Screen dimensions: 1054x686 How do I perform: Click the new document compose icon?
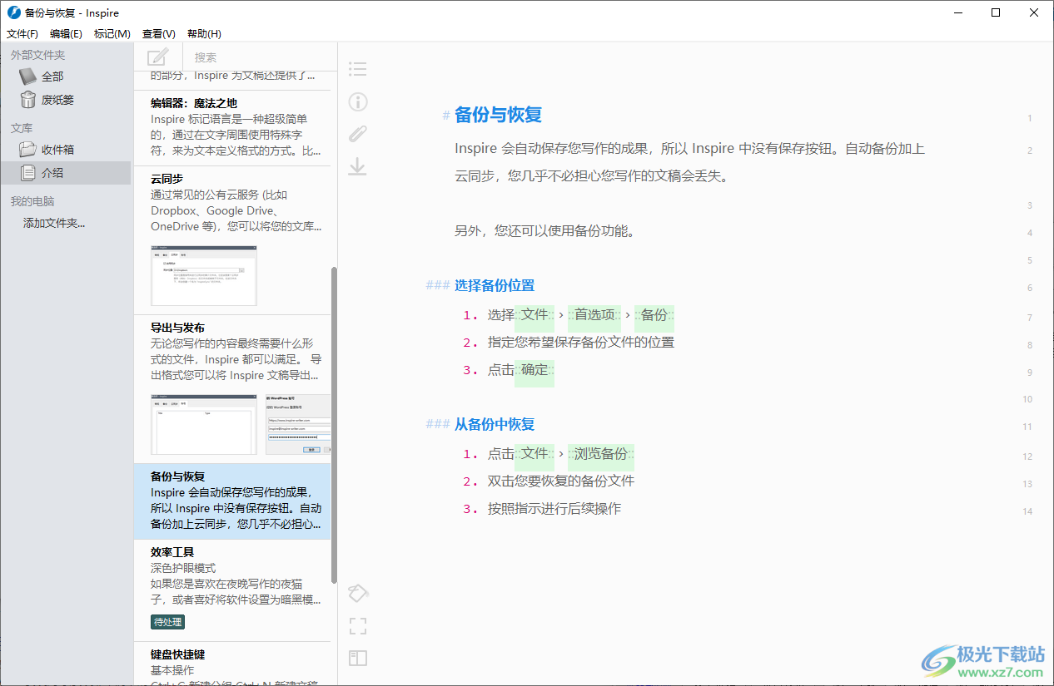(x=157, y=57)
